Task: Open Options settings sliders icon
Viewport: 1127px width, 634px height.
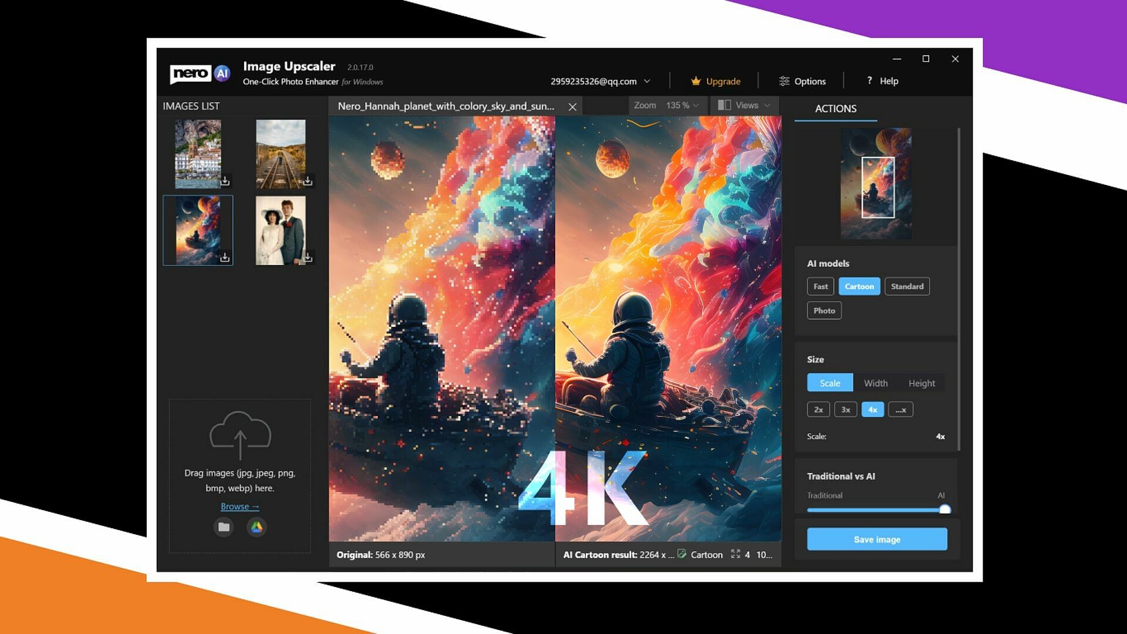Action: 784,81
